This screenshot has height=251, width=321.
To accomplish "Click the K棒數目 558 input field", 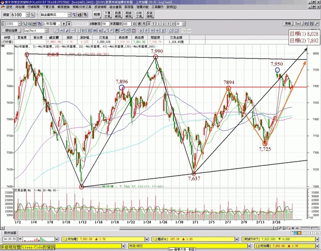I will [x=105, y=24].
